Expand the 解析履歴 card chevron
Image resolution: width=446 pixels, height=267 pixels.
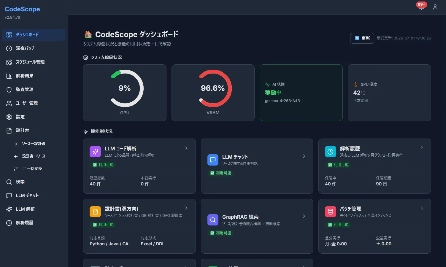tap(422, 148)
